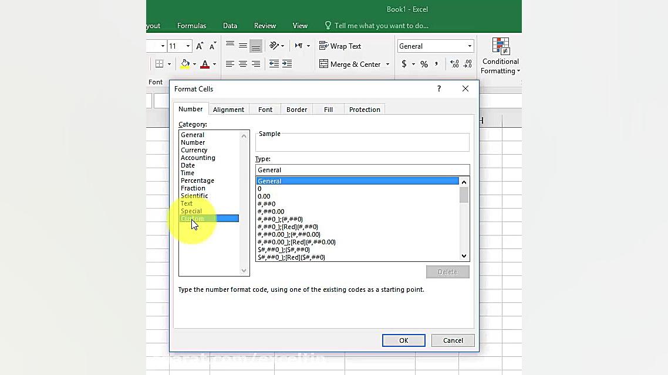This screenshot has width=668, height=375.
Task: Click the text direction icon
Action: [x=299, y=46]
